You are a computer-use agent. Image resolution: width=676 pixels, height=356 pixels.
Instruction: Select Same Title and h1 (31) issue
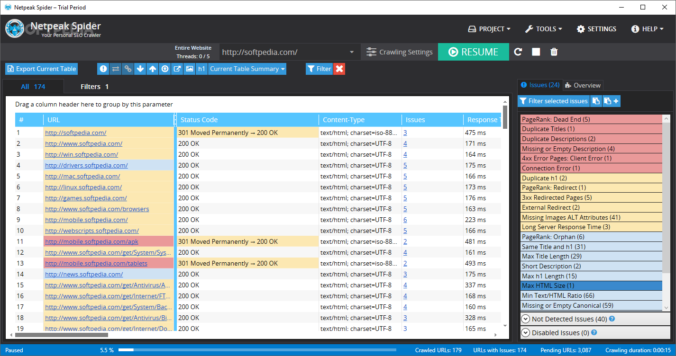[591, 247]
